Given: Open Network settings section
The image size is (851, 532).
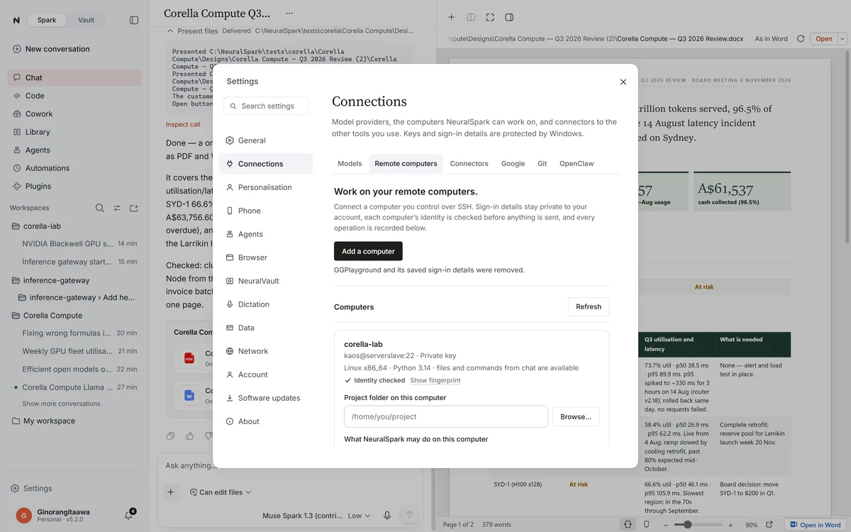Looking at the screenshot, I should pos(266,351).
